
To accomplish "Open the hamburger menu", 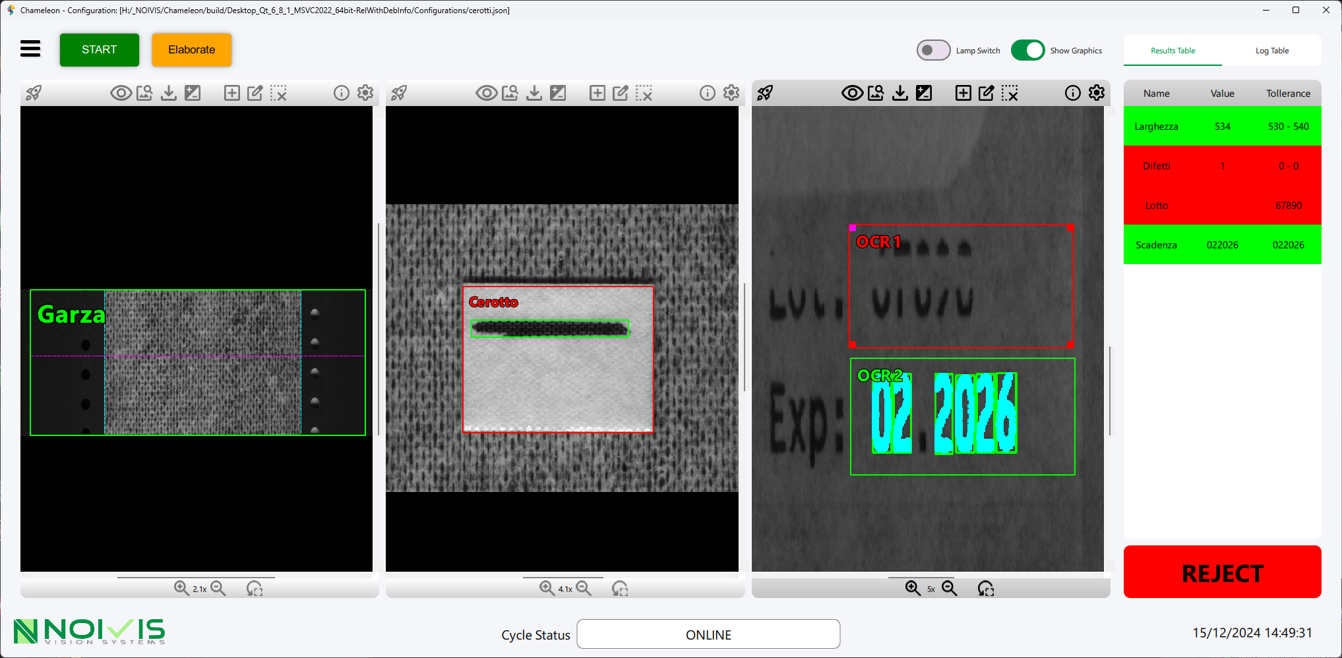I will [30, 49].
